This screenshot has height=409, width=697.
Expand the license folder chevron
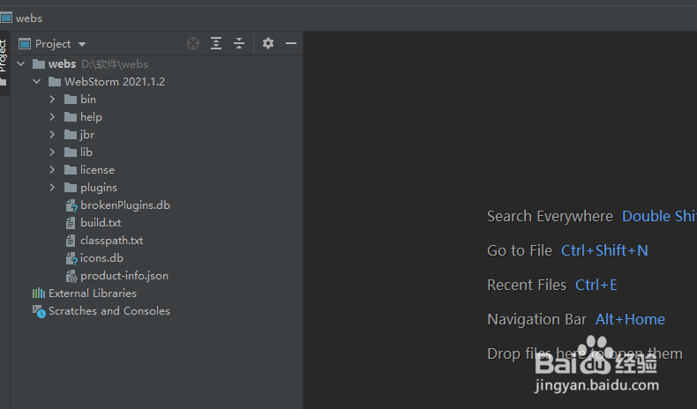point(52,169)
